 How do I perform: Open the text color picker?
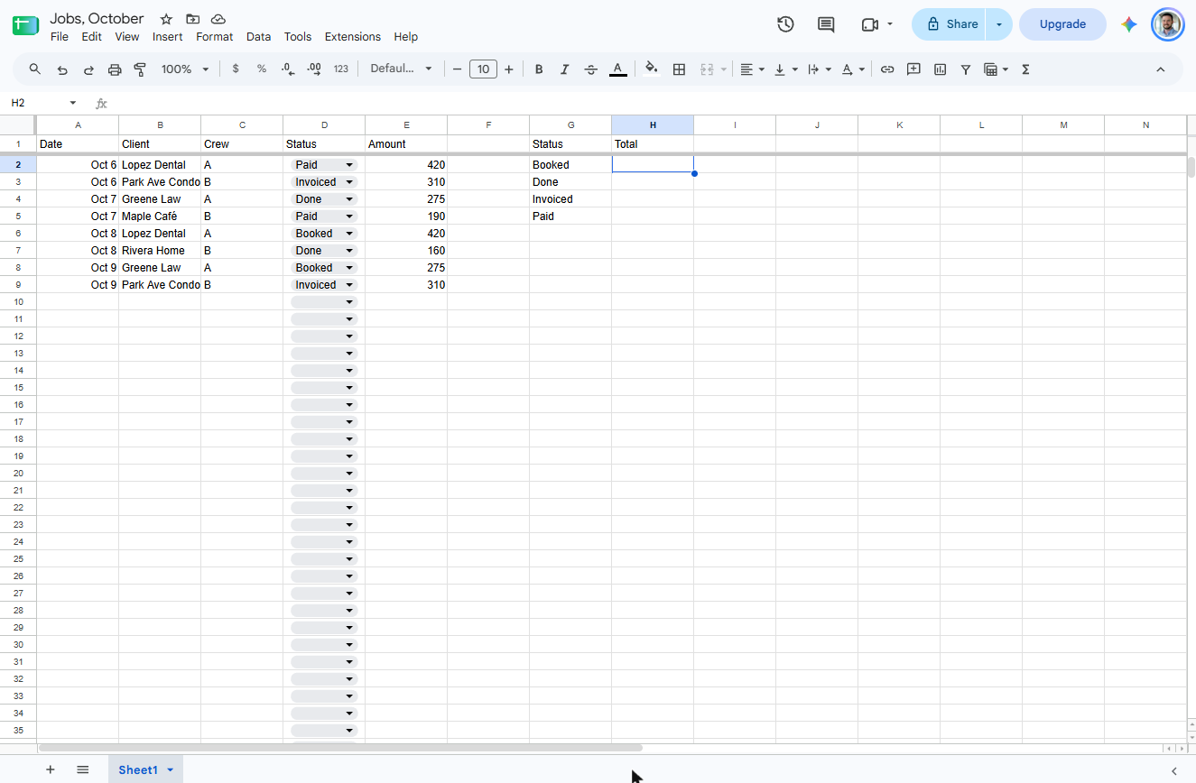click(x=617, y=69)
